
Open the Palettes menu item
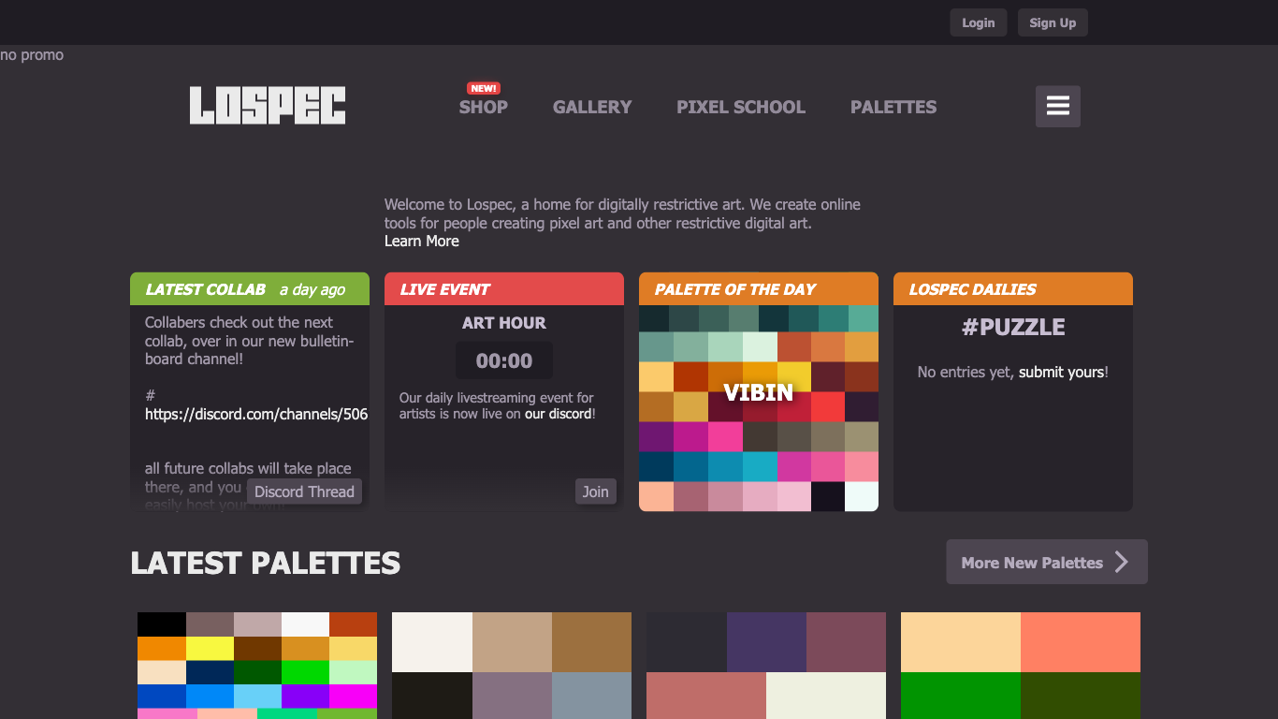pyautogui.click(x=893, y=107)
